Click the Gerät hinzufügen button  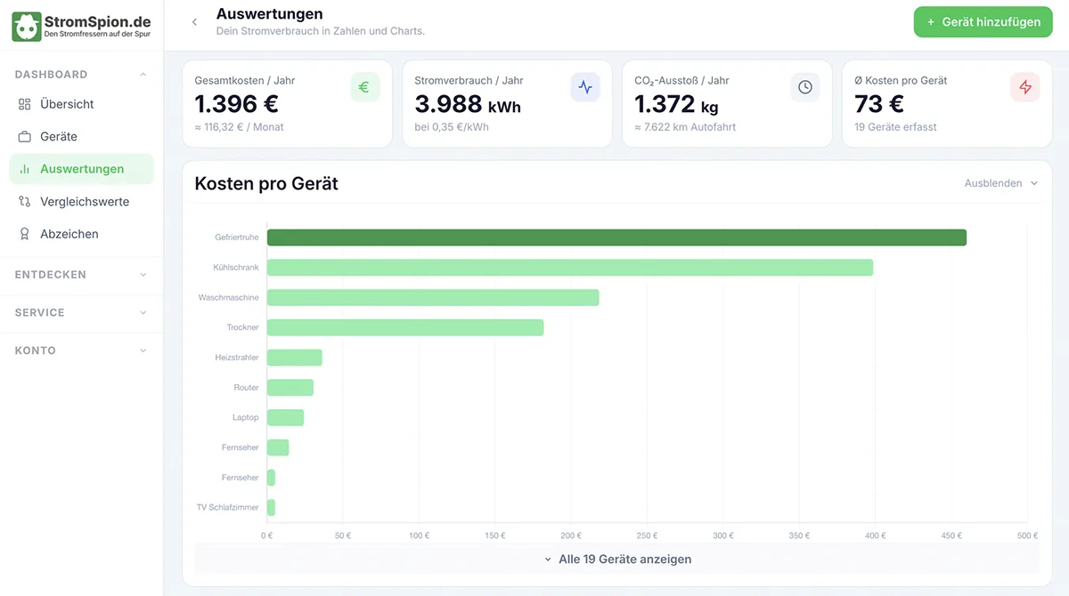[x=983, y=22]
